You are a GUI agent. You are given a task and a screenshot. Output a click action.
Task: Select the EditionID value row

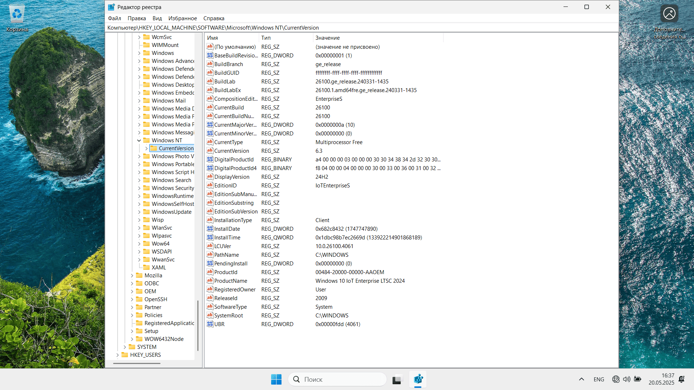324,186
